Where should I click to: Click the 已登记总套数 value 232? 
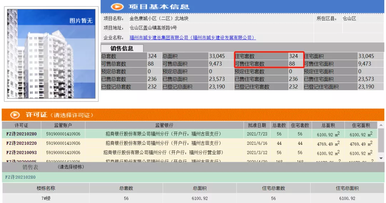tap(152, 86)
